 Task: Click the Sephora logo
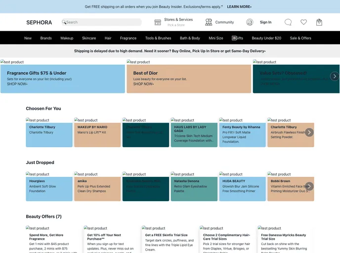click(39, 22)
